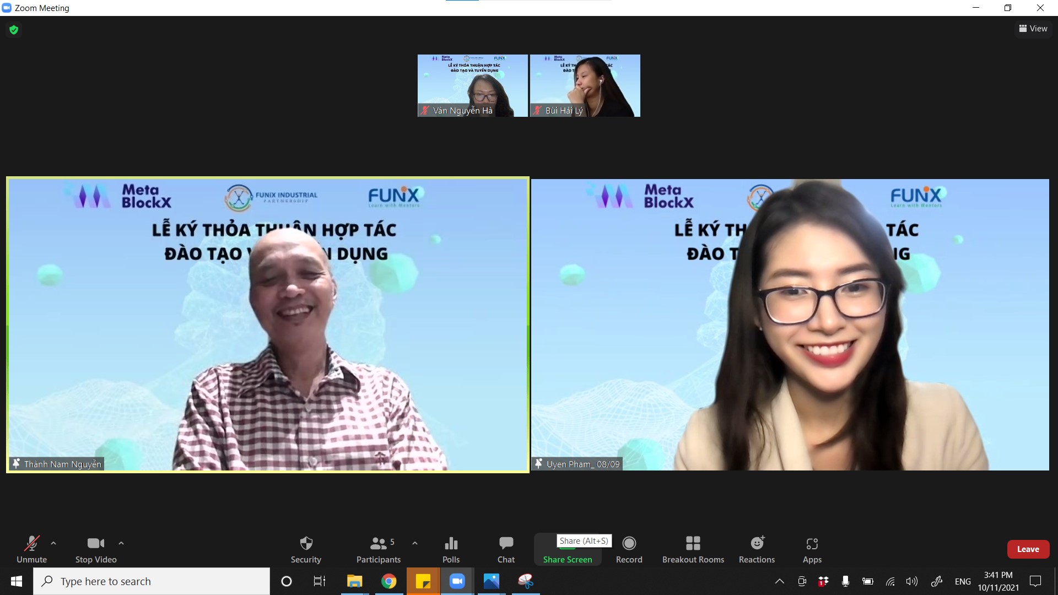
Task: Show the Reactions picker
Action: coord(757,549)
